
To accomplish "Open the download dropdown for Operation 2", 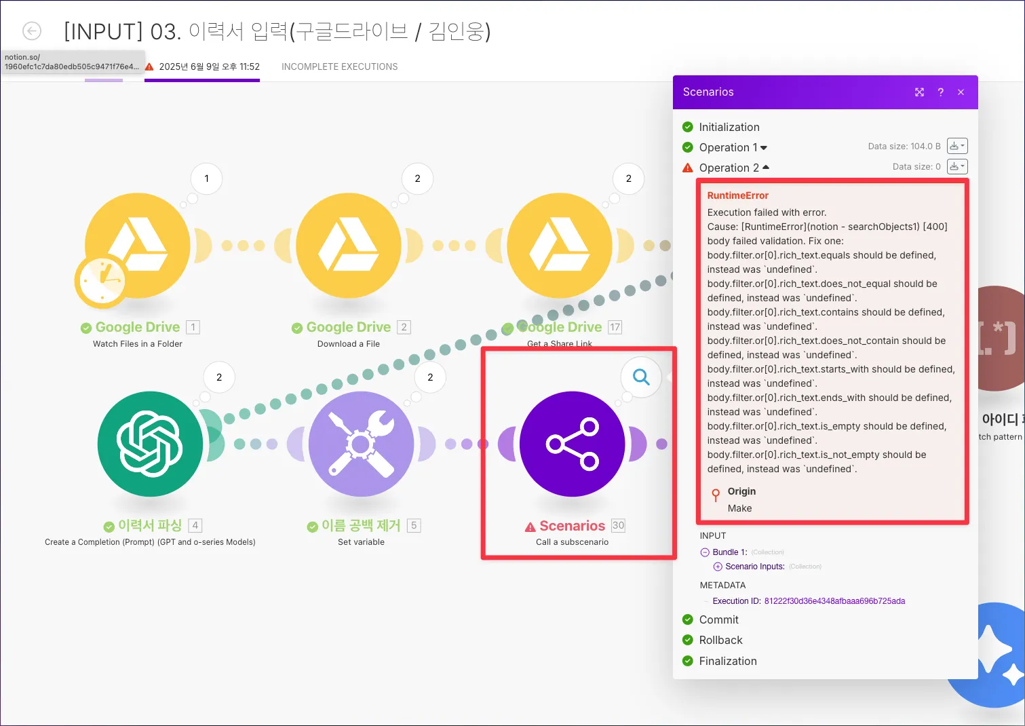I will point(957,166).
